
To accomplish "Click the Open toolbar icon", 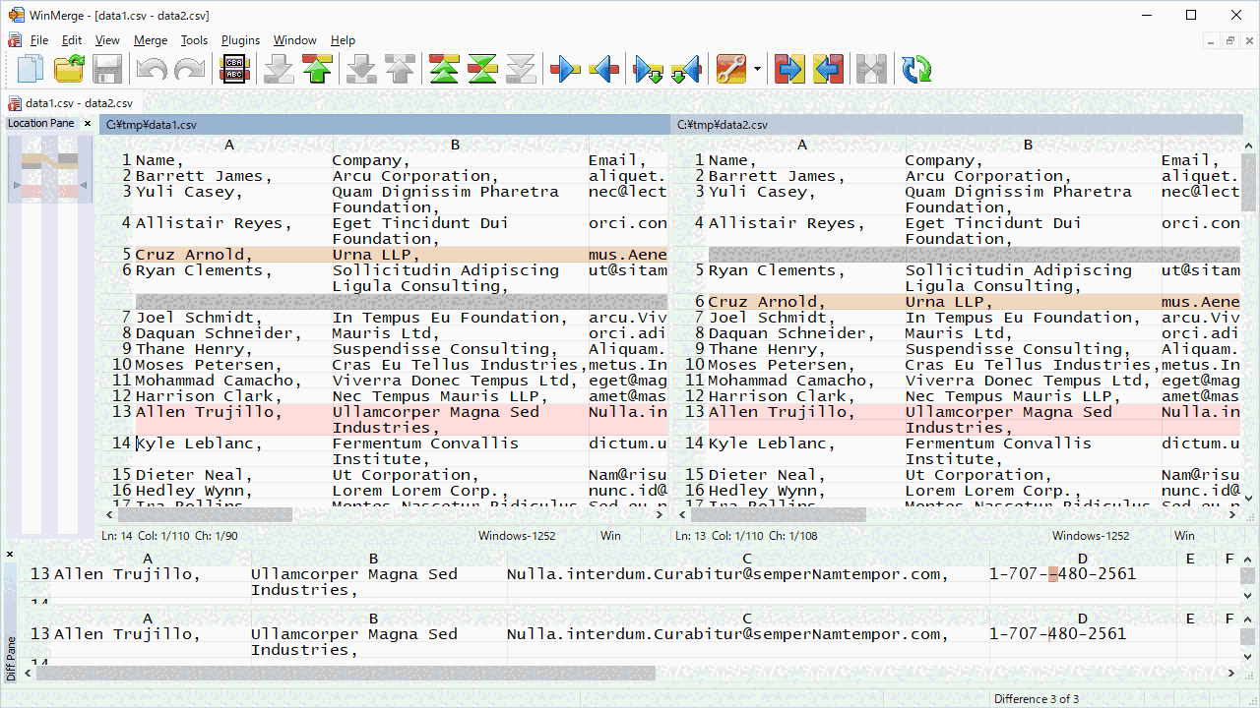I will click(x=67, y=69).
